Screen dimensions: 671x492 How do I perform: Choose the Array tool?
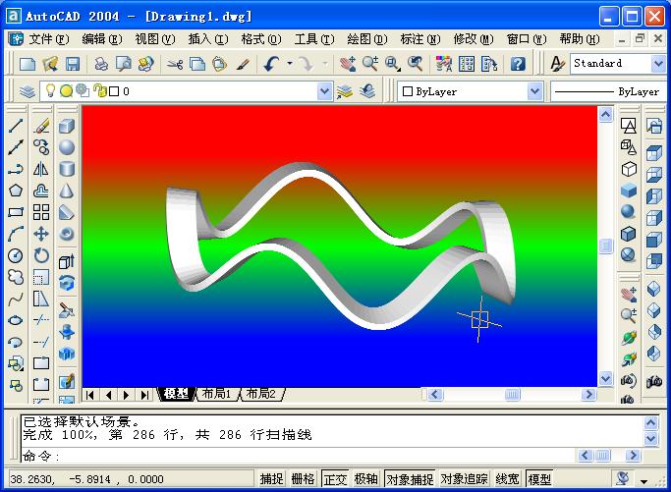click(41, 212)
